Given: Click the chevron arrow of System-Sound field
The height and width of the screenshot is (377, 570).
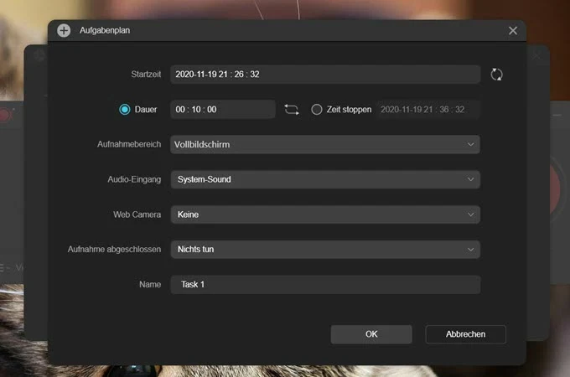Looking at the screenshot, I should 470,179.
